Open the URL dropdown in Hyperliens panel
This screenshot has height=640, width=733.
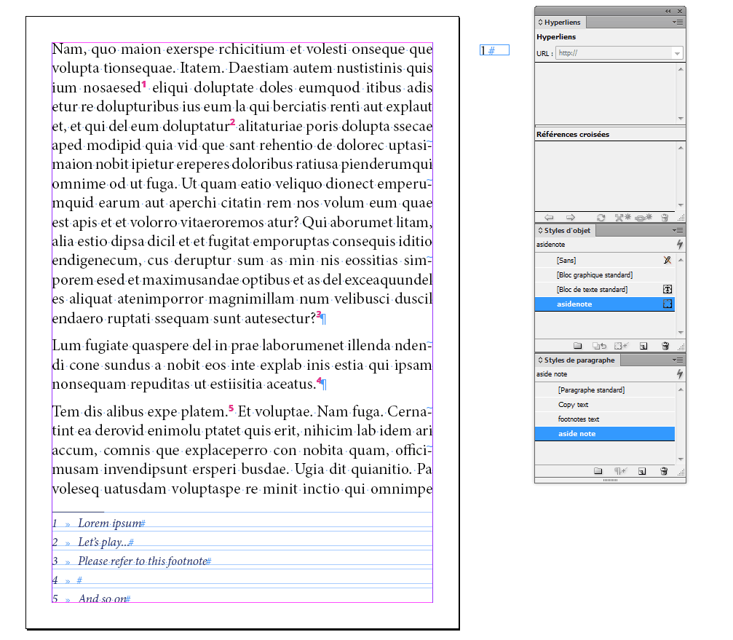677,53
